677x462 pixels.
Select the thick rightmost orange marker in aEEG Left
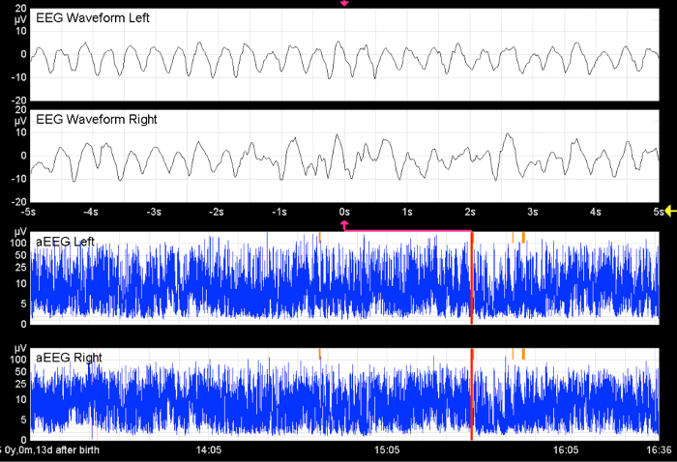pyautogui.click(x=523, y=236)
